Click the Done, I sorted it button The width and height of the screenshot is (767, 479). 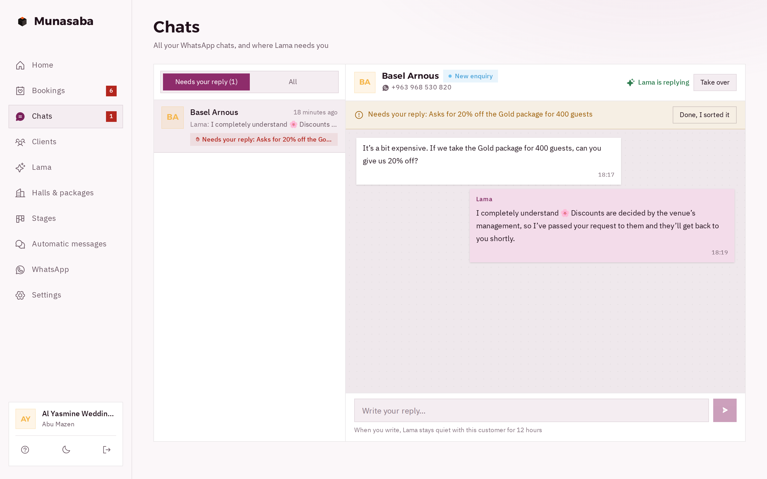tap(704, 115)
